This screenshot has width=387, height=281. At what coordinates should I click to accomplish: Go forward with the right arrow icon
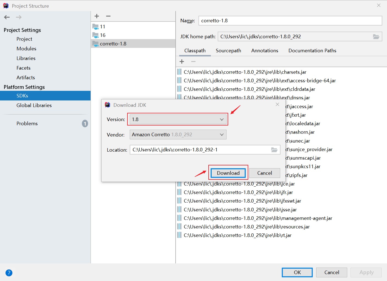click(18, 17)
